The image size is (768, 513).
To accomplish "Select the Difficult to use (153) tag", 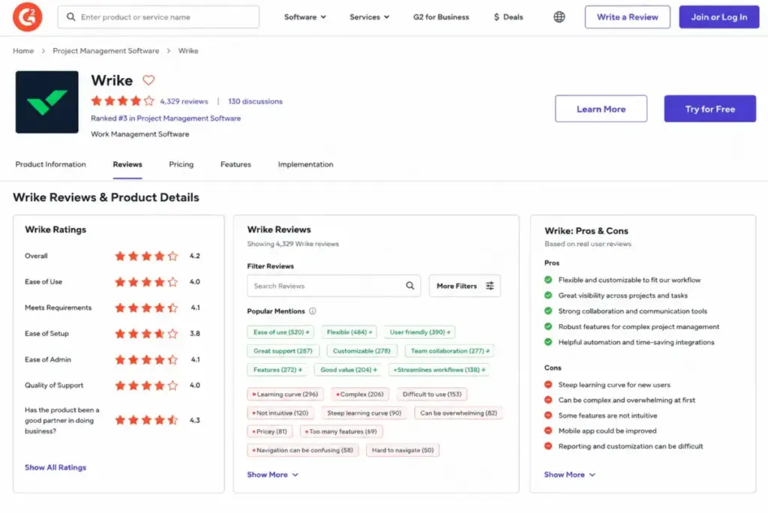I will point(431,394).
